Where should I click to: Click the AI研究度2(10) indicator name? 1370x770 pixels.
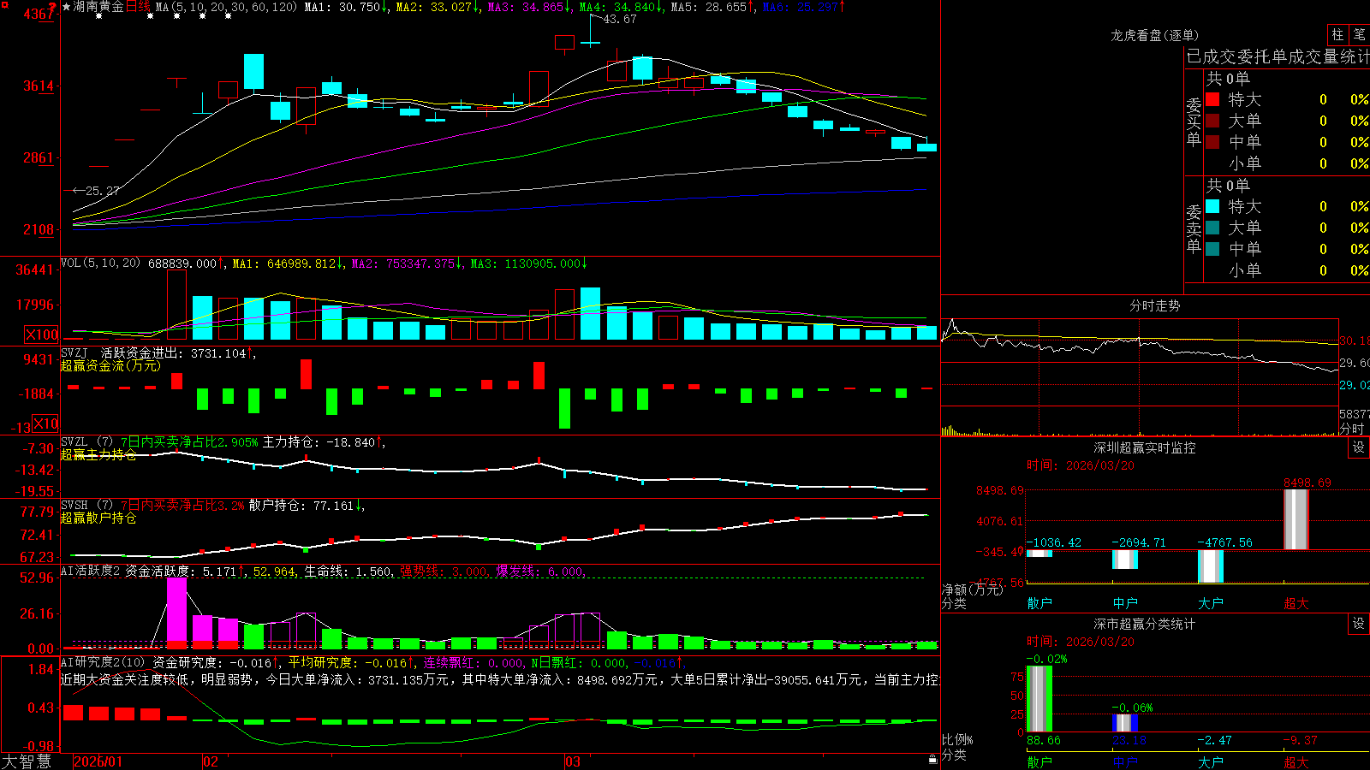(103, 662)
